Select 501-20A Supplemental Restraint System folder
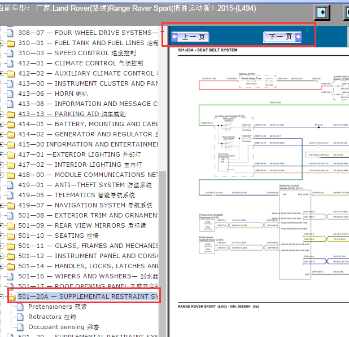Image resolution: width=349 pixels, height=337 pixels. [88, 296]
